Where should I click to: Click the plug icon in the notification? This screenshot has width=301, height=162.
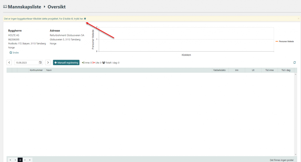85,19
